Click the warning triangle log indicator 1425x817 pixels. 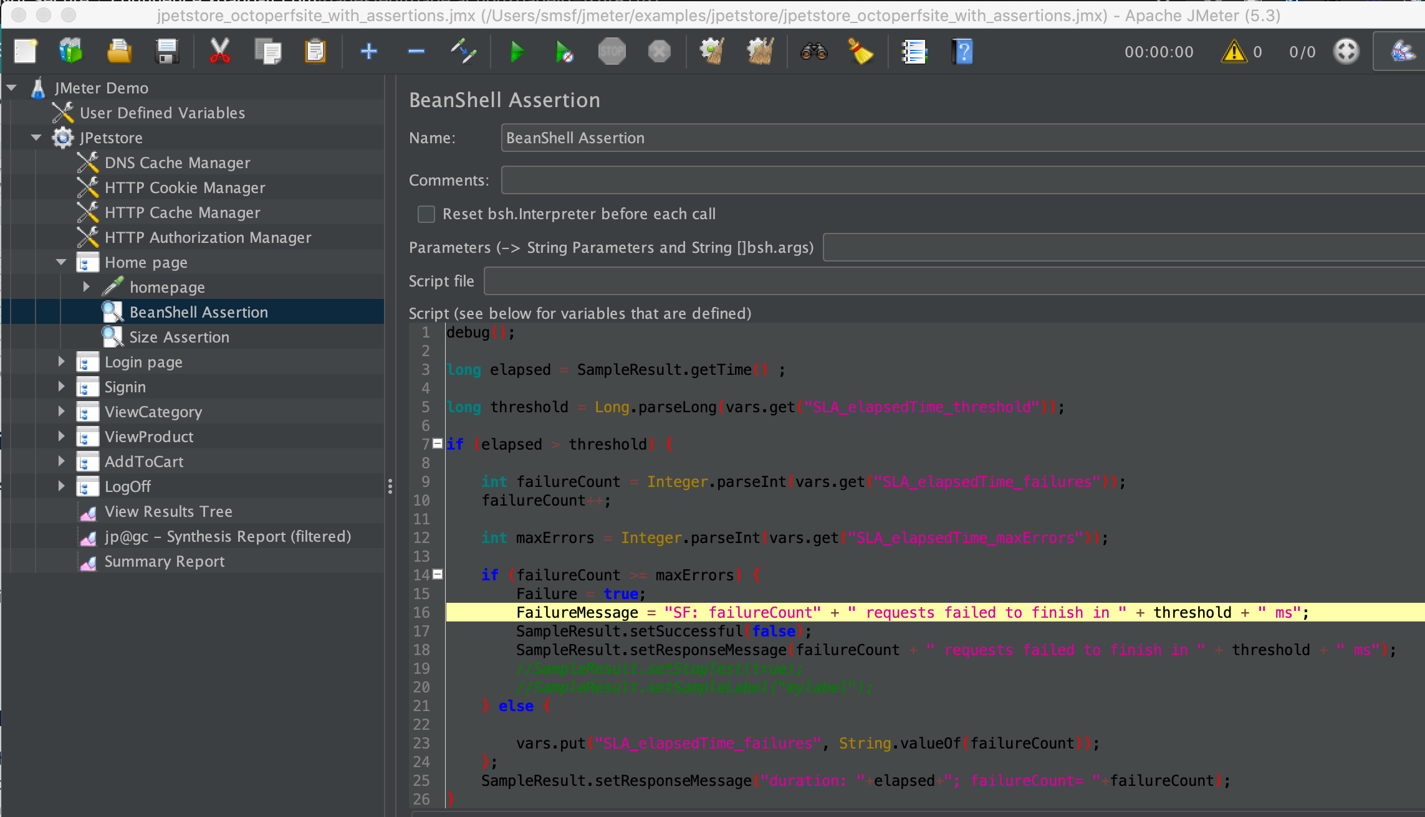pos(1234,51)
